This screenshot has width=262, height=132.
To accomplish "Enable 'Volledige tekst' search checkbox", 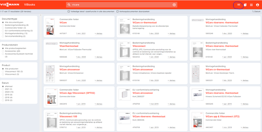I will pyautogui.click(x=69, y=12).
